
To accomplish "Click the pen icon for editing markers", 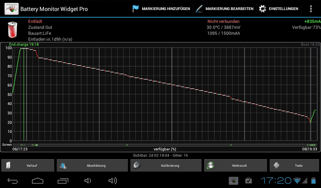I will [x=199, y=9].
